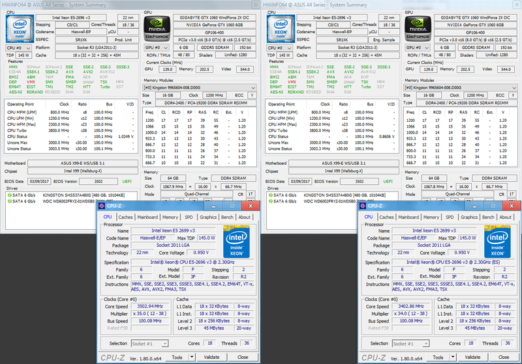The width and height of the screenshot is (522, 364).
Task: Open Bench tab in right CPU-Z
Action: (488, 217)
